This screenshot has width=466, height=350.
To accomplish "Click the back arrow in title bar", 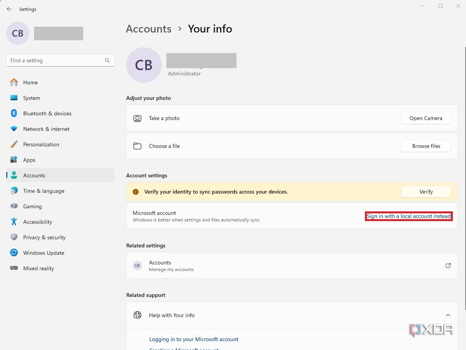I will coord(9,9).
